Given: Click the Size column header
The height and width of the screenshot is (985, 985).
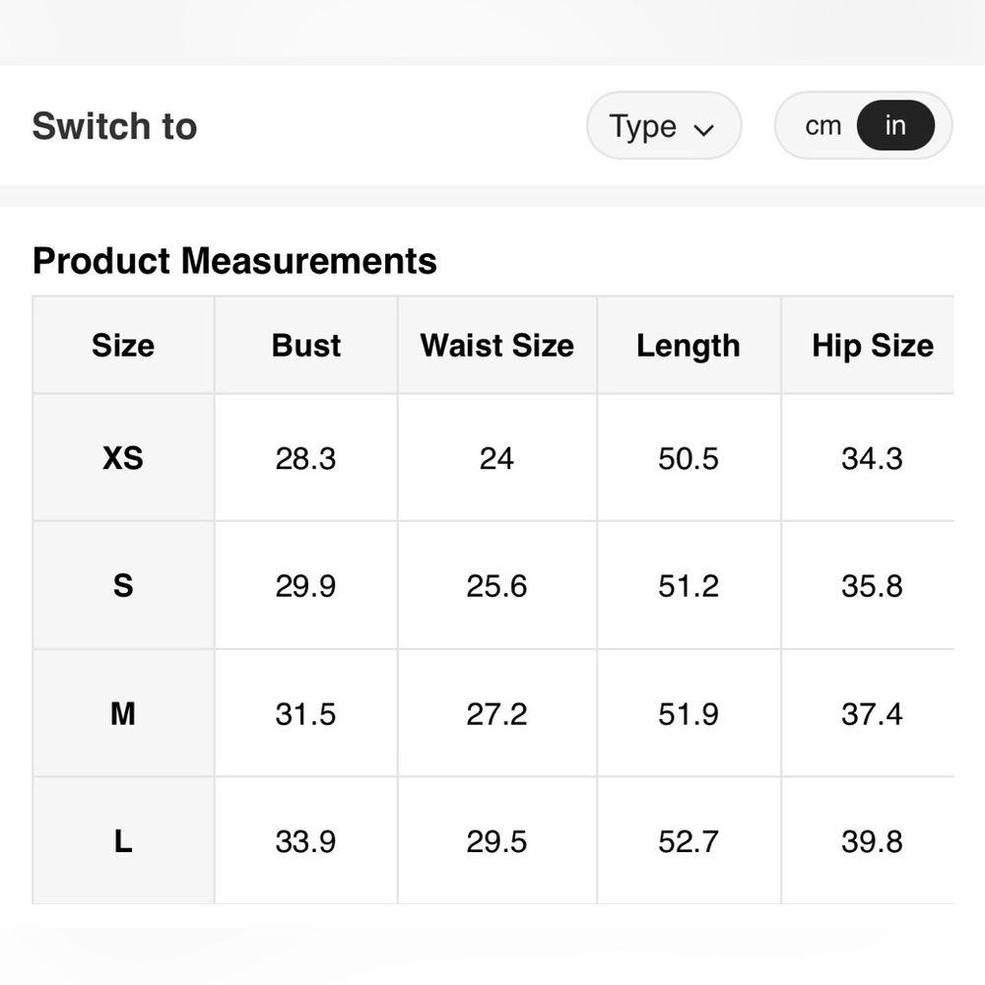Looking at the screenshot, I should (123, 346).
